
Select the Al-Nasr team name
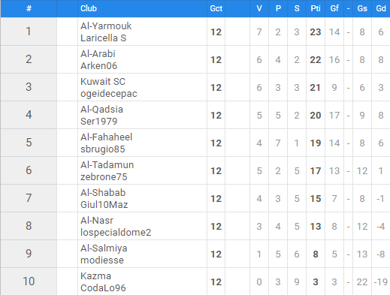[x=97, y=221]
